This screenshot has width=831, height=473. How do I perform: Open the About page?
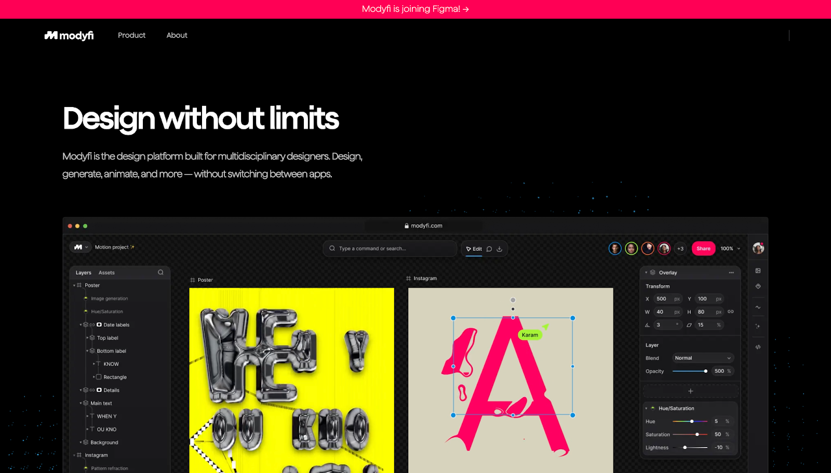click(177, 35)
